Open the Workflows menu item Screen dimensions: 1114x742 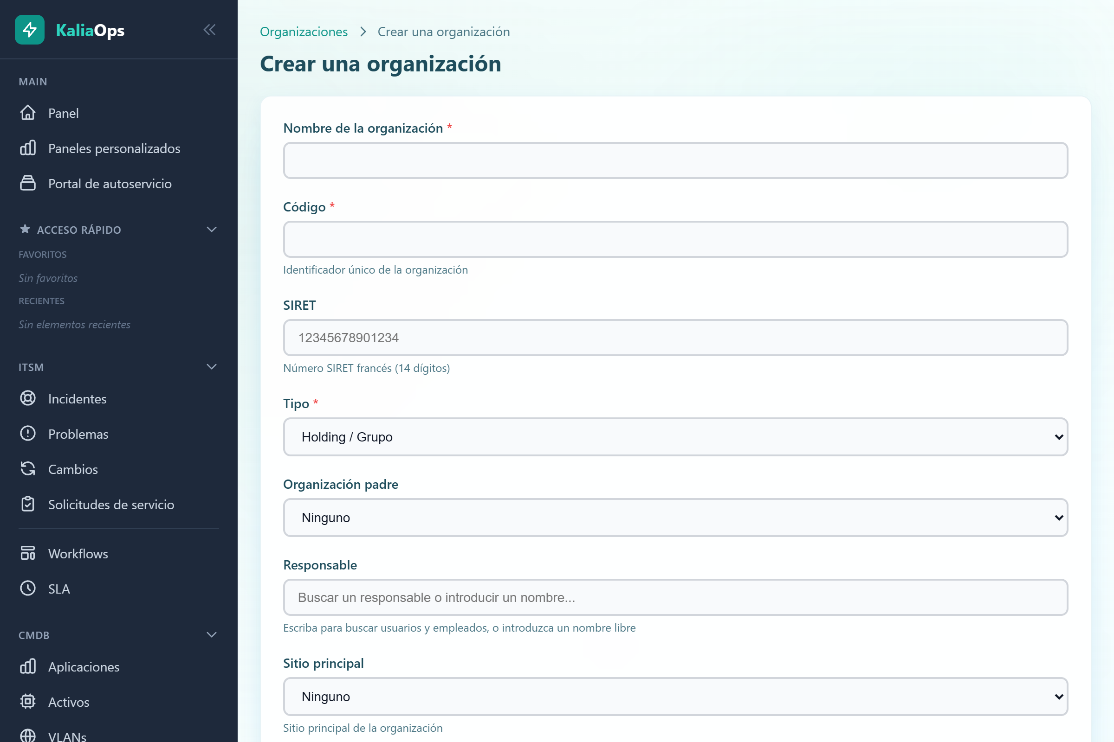[78, 554]
